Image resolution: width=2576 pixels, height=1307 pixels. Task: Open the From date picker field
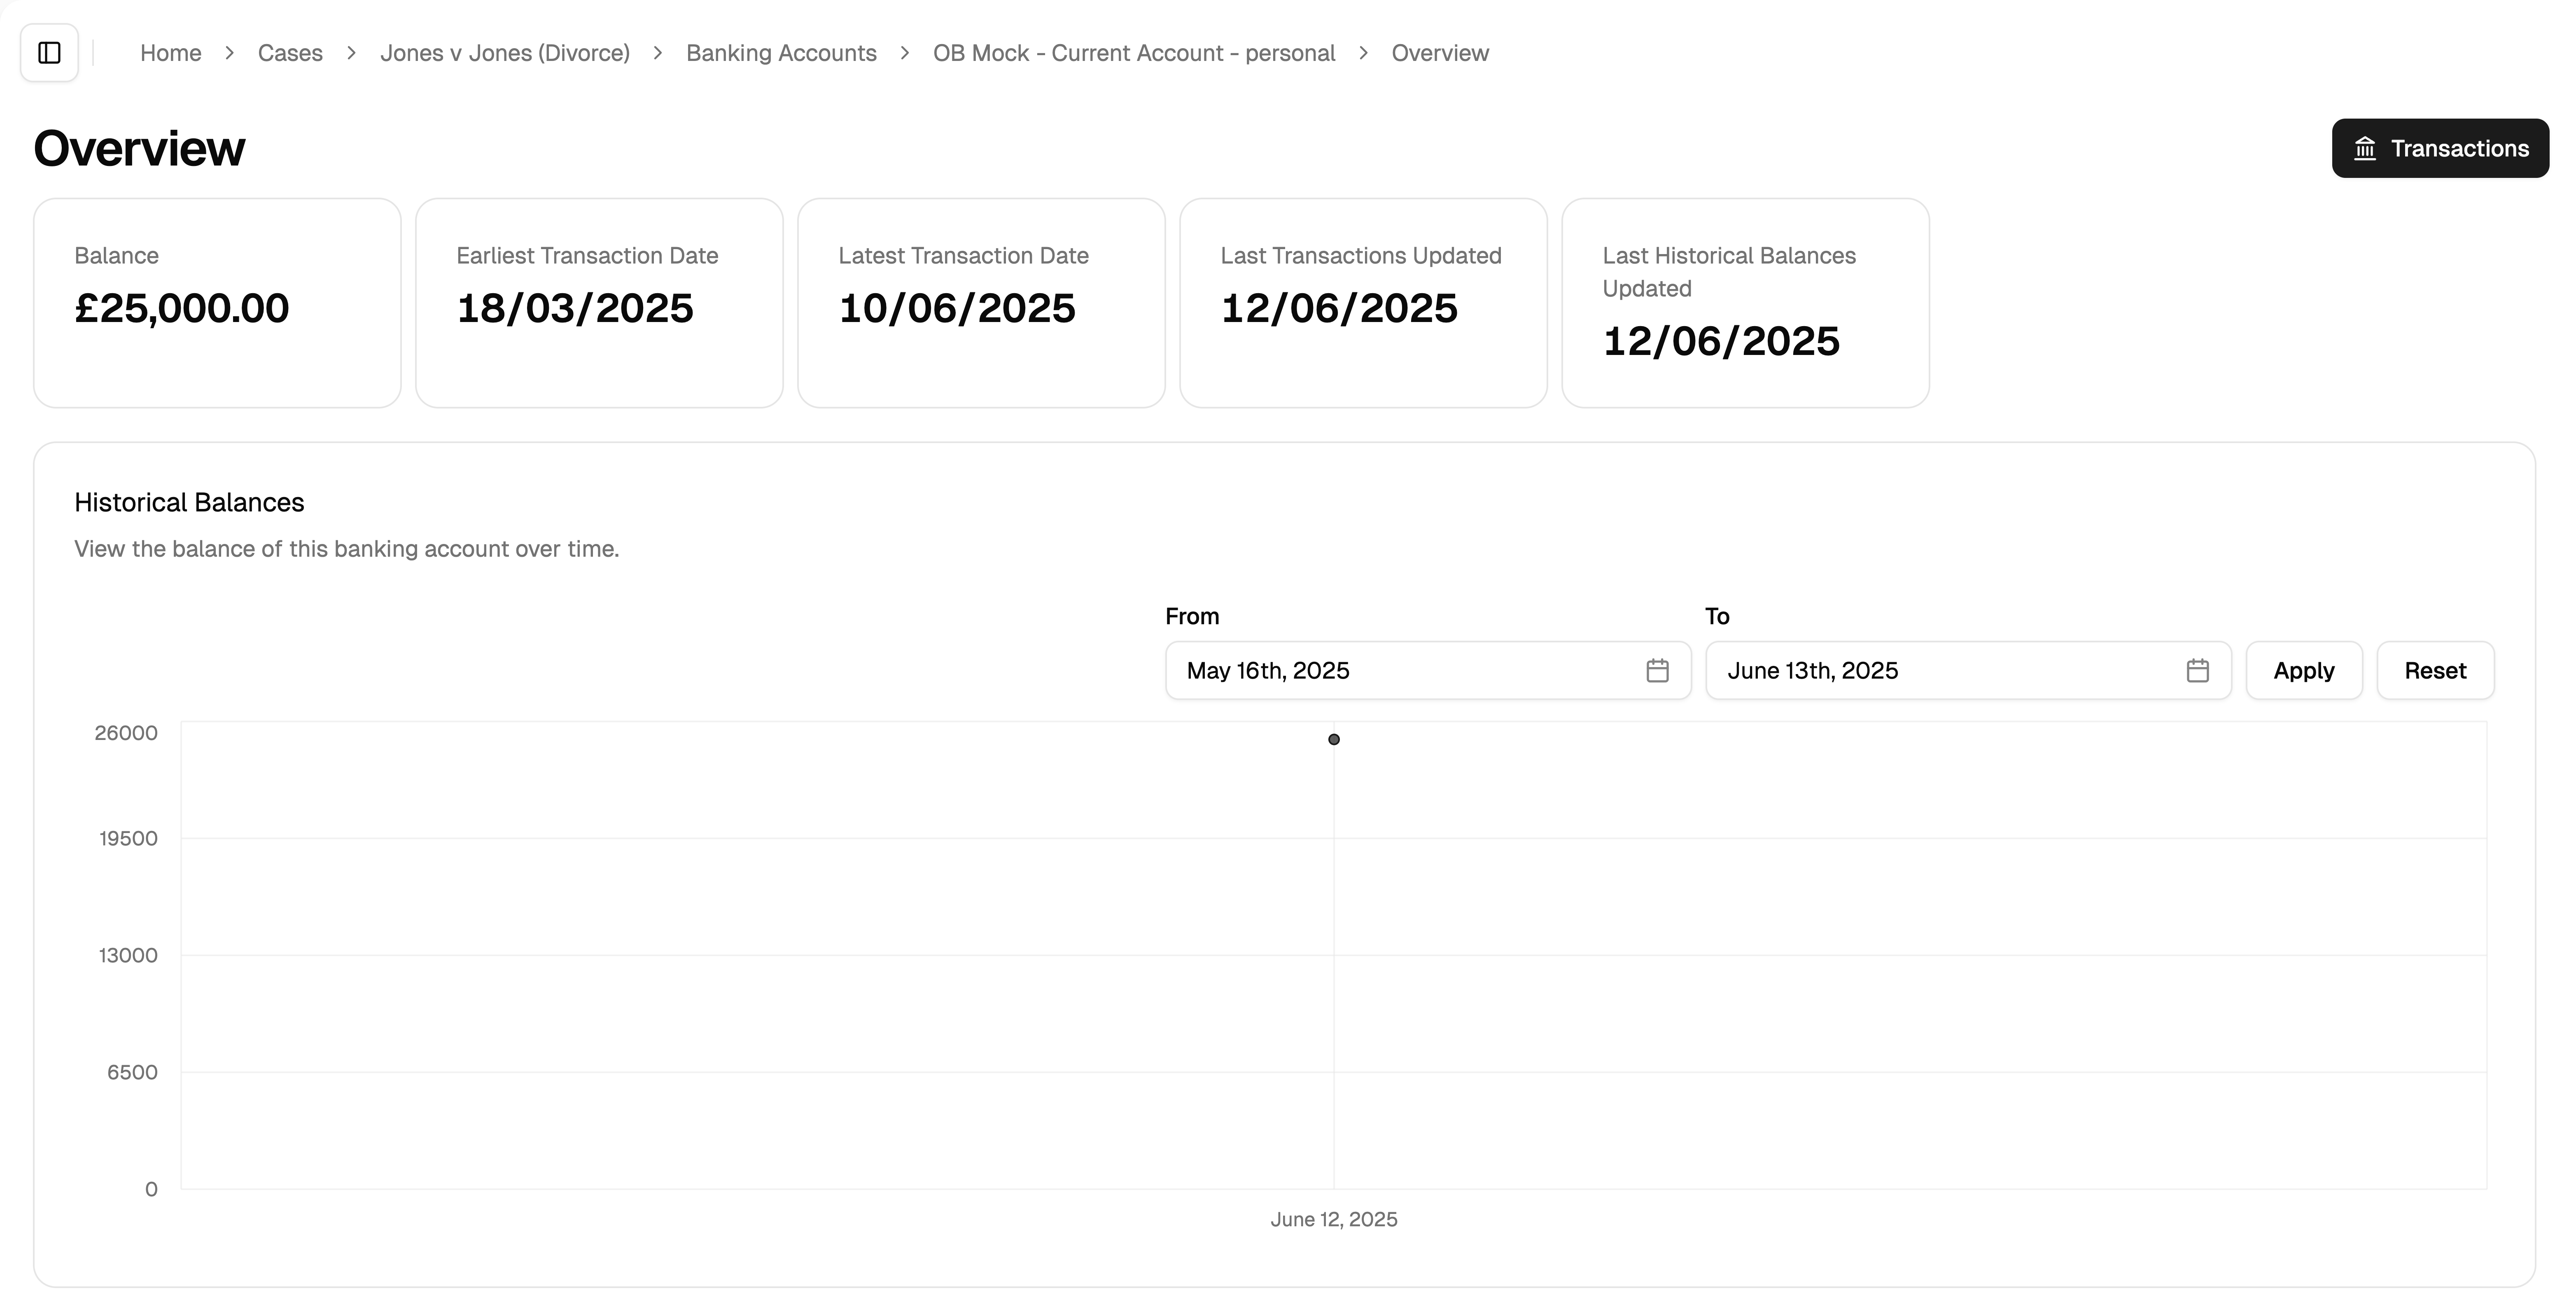point(1400,670)
